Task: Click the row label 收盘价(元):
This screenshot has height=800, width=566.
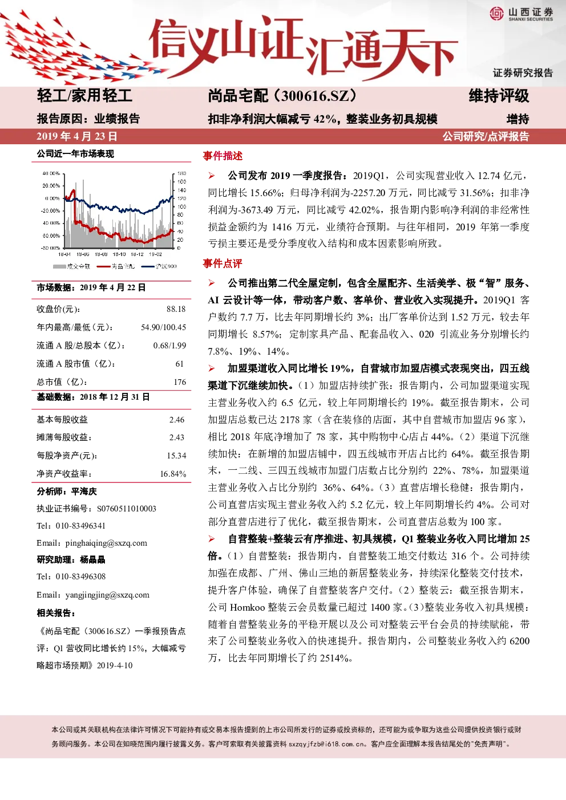Action: [x=58, y=309]
